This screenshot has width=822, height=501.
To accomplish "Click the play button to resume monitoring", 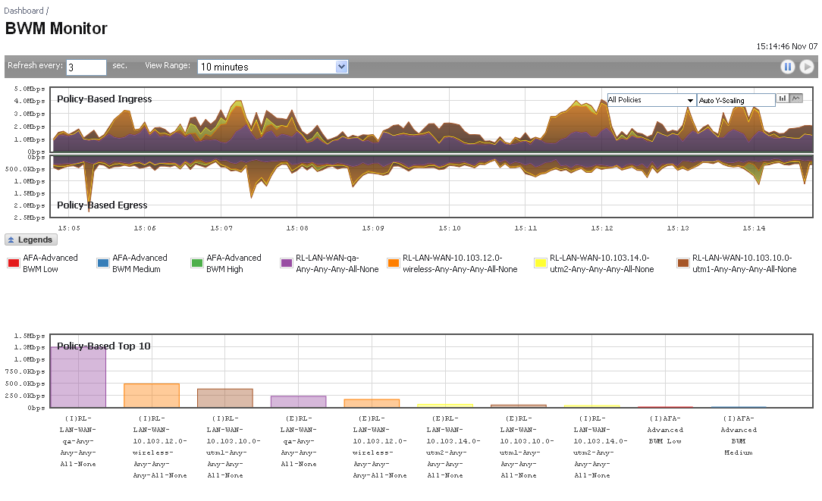I will click(x=807, y=67).
